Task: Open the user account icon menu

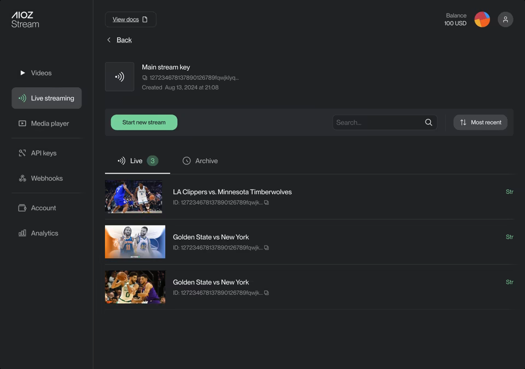Action: (505, 20)
